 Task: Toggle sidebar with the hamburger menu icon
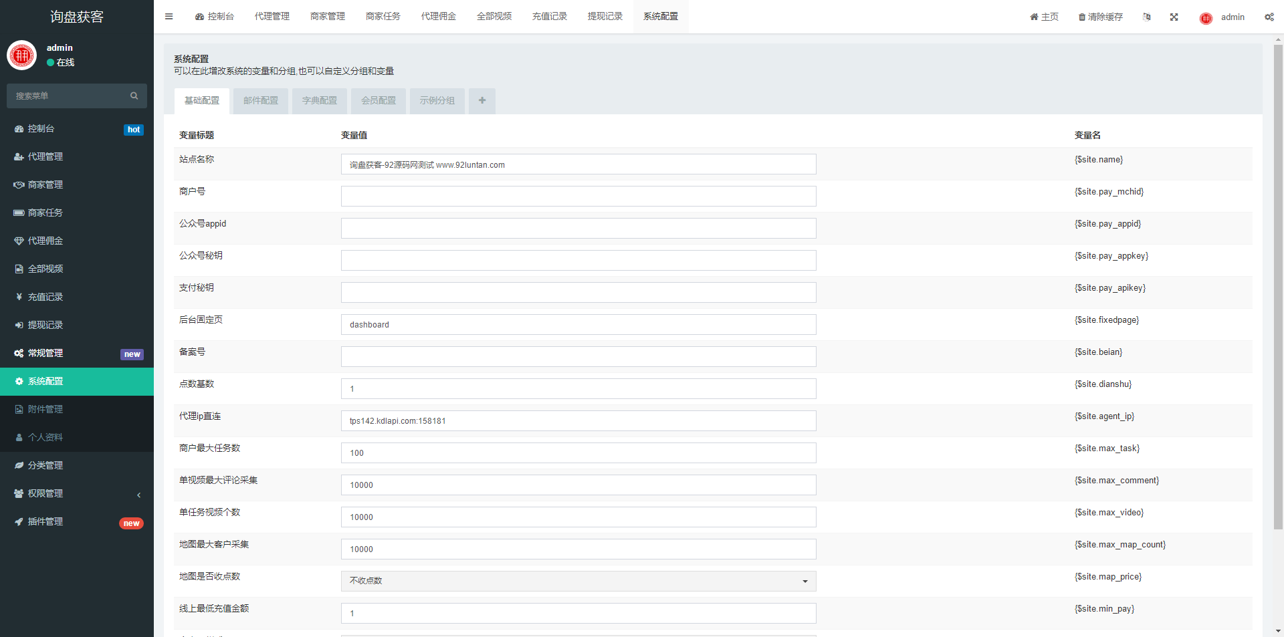click(169, 17)
